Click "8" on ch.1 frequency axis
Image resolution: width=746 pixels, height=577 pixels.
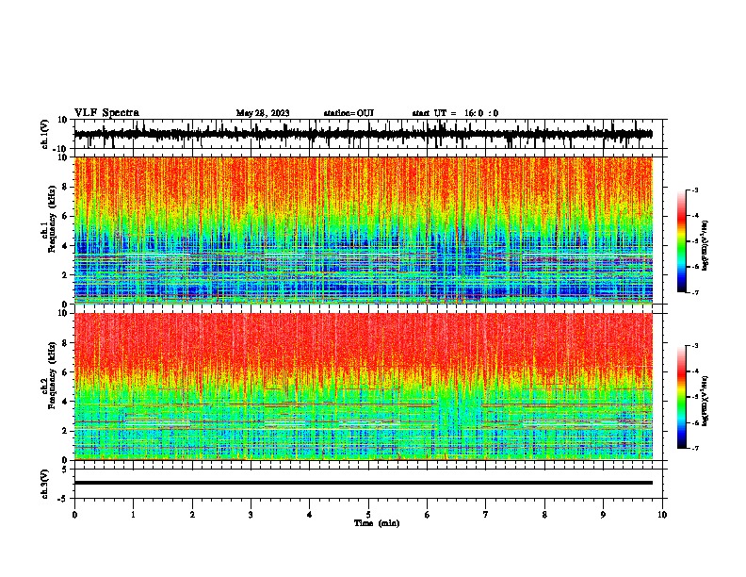66,187
